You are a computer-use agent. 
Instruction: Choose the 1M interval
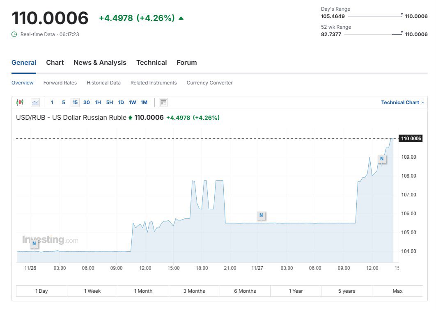[144, 103]
